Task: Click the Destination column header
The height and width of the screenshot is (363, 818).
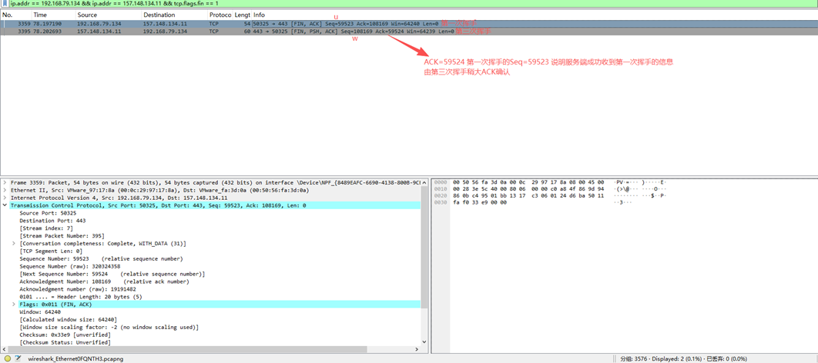Action: click(x=159, y=15)
